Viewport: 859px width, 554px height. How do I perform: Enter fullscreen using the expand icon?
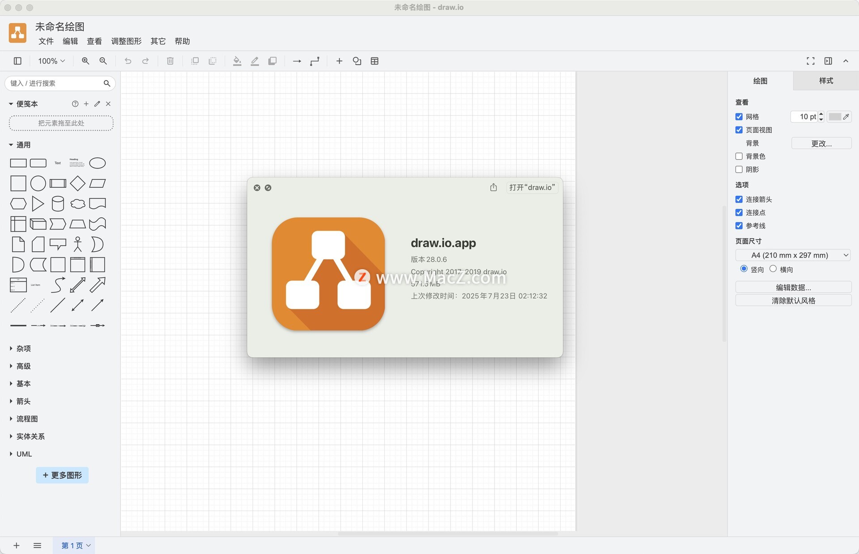(x=810, y=61)
